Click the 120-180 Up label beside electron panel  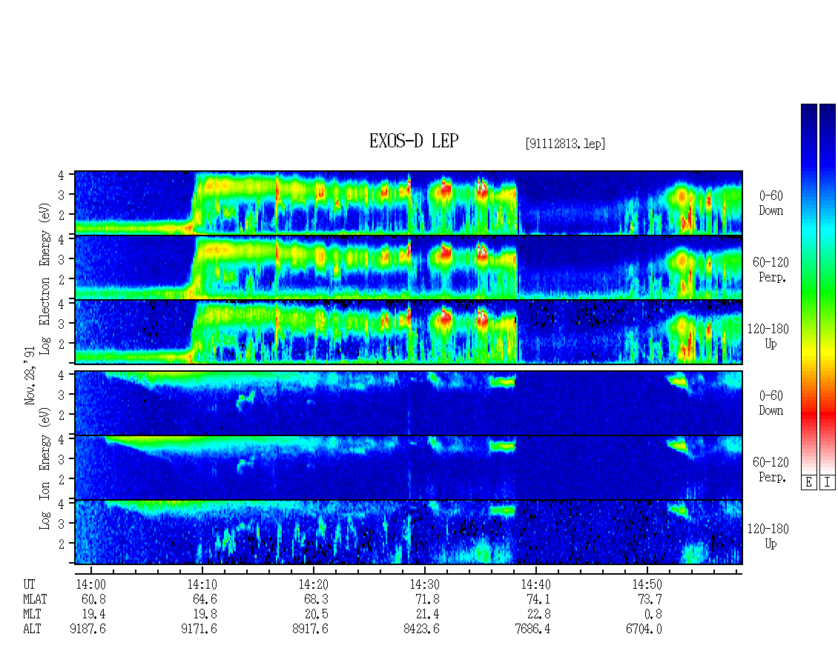[x=768, y=336]
